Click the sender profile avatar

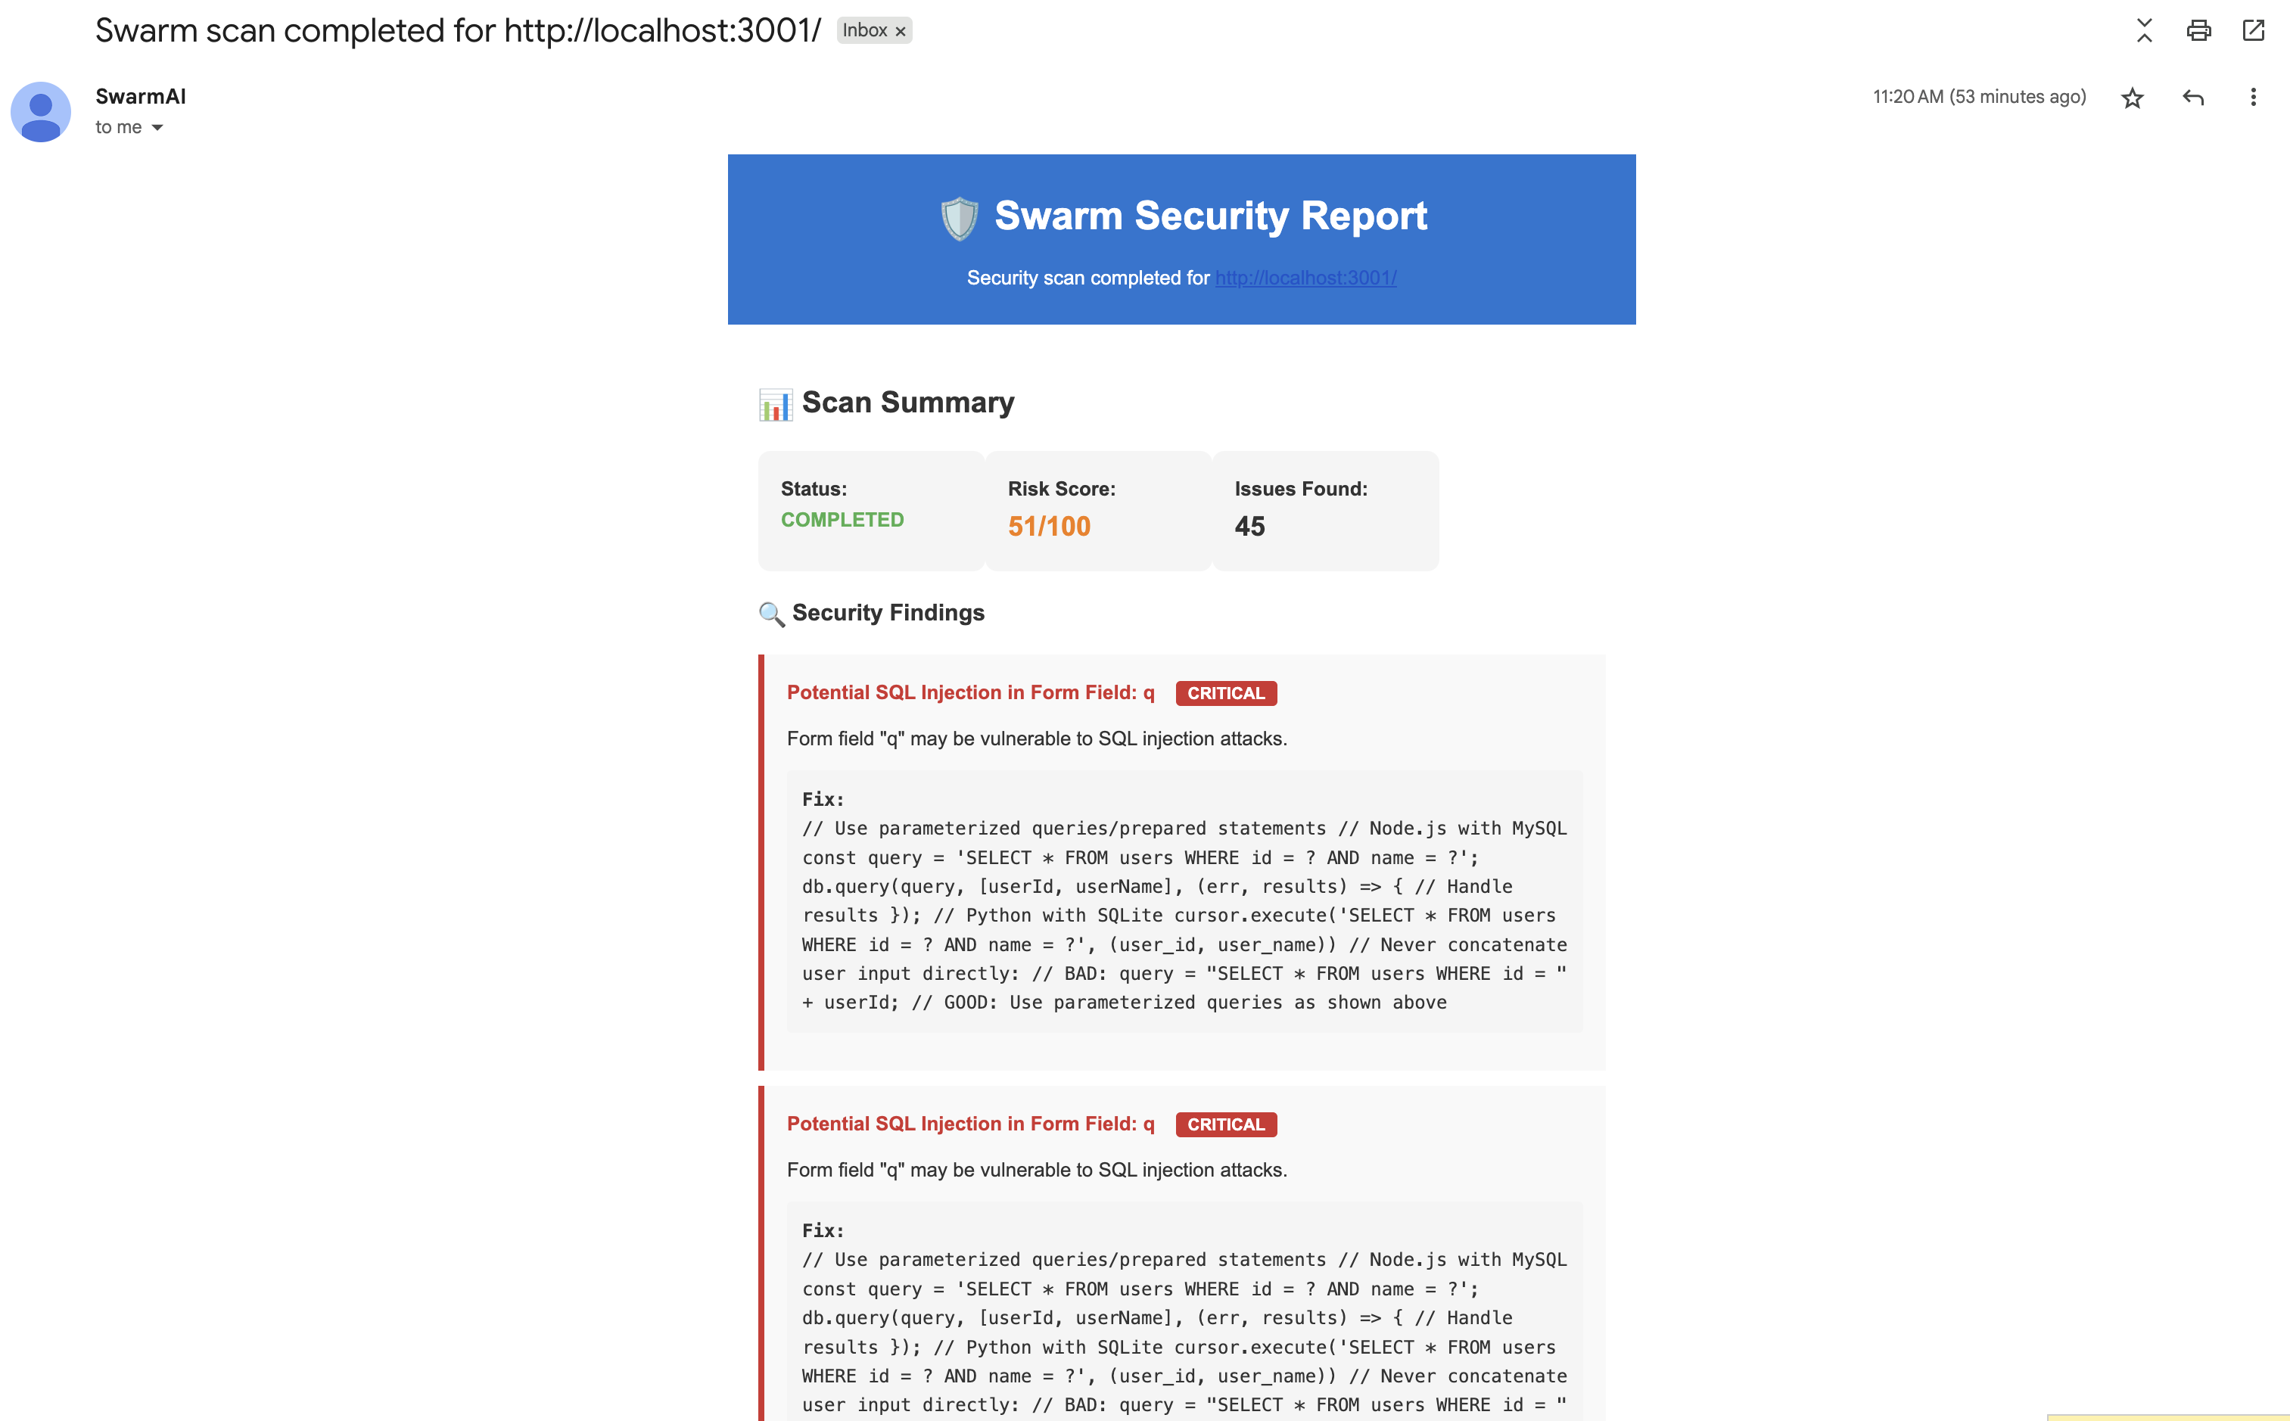point(40,112)
